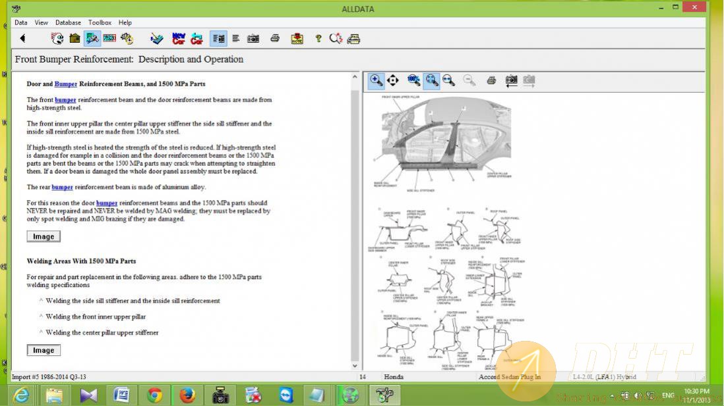This screenshot has width=724, height=406.
Task: Click the previous image camera icon
Action: pyautogui.click(x=511, y=80)
